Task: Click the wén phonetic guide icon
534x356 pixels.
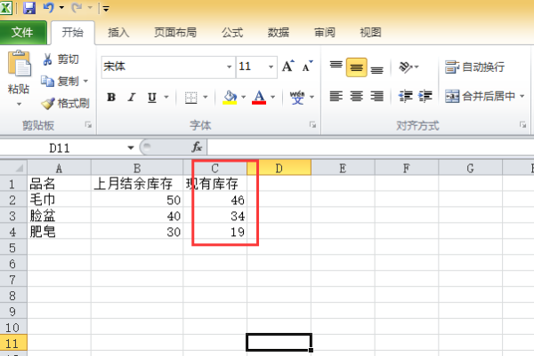Action: point(297,98)
